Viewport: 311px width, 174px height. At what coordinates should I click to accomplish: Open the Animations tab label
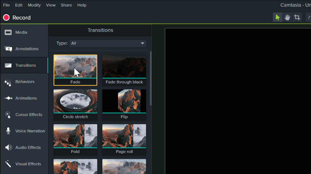click(x=26, y=98)
